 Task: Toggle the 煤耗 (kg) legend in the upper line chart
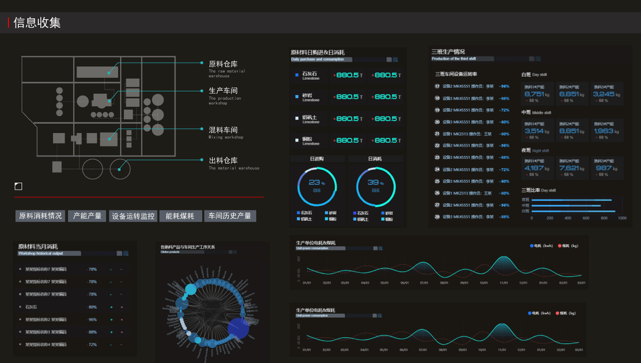[x=568, y=246]
